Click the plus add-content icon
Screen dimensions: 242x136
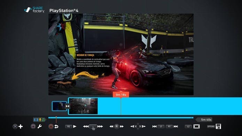pyautogui.click(x=21, y=127)
